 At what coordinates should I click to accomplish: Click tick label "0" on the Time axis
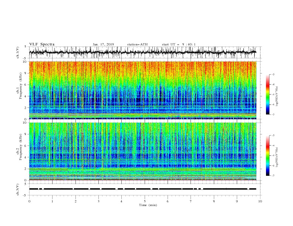(x=29, y=201)
